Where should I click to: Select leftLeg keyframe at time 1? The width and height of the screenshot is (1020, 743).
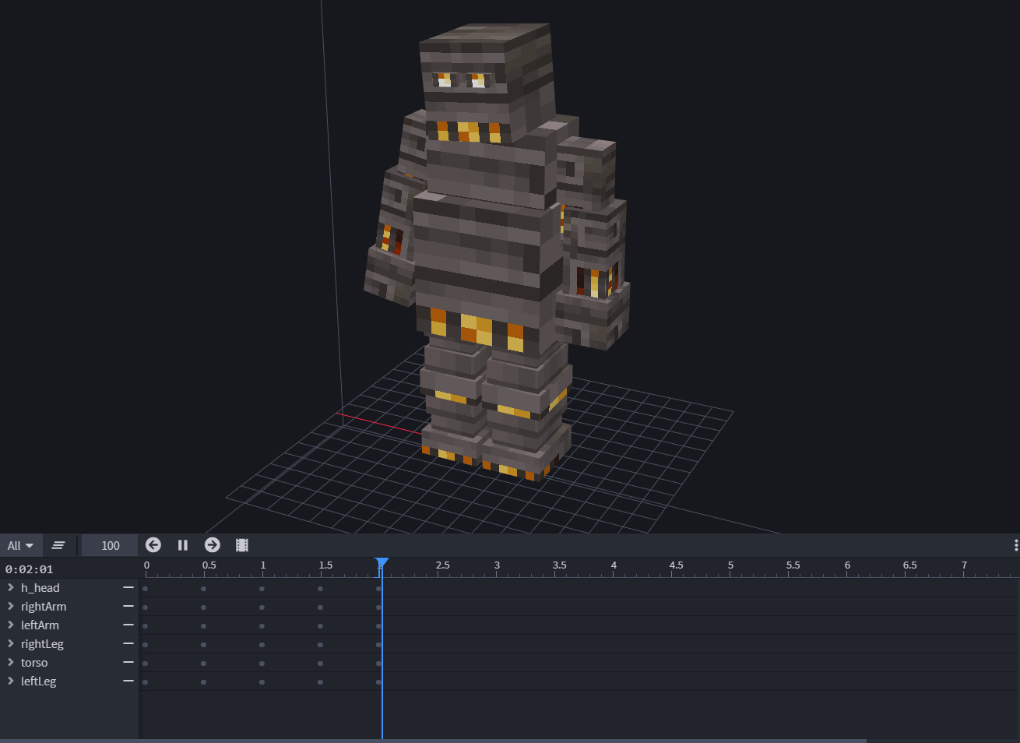[x=262, y=682]
